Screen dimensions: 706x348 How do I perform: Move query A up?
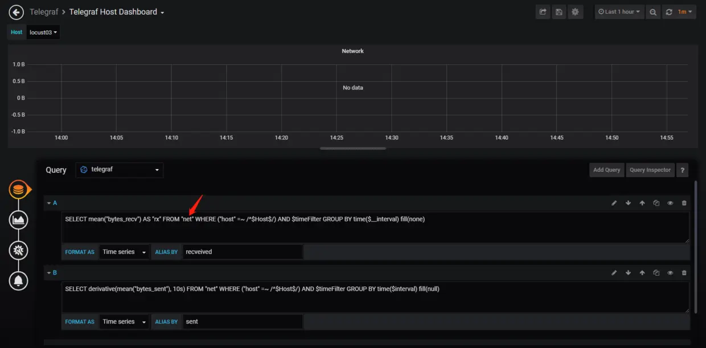click(642, 203)
